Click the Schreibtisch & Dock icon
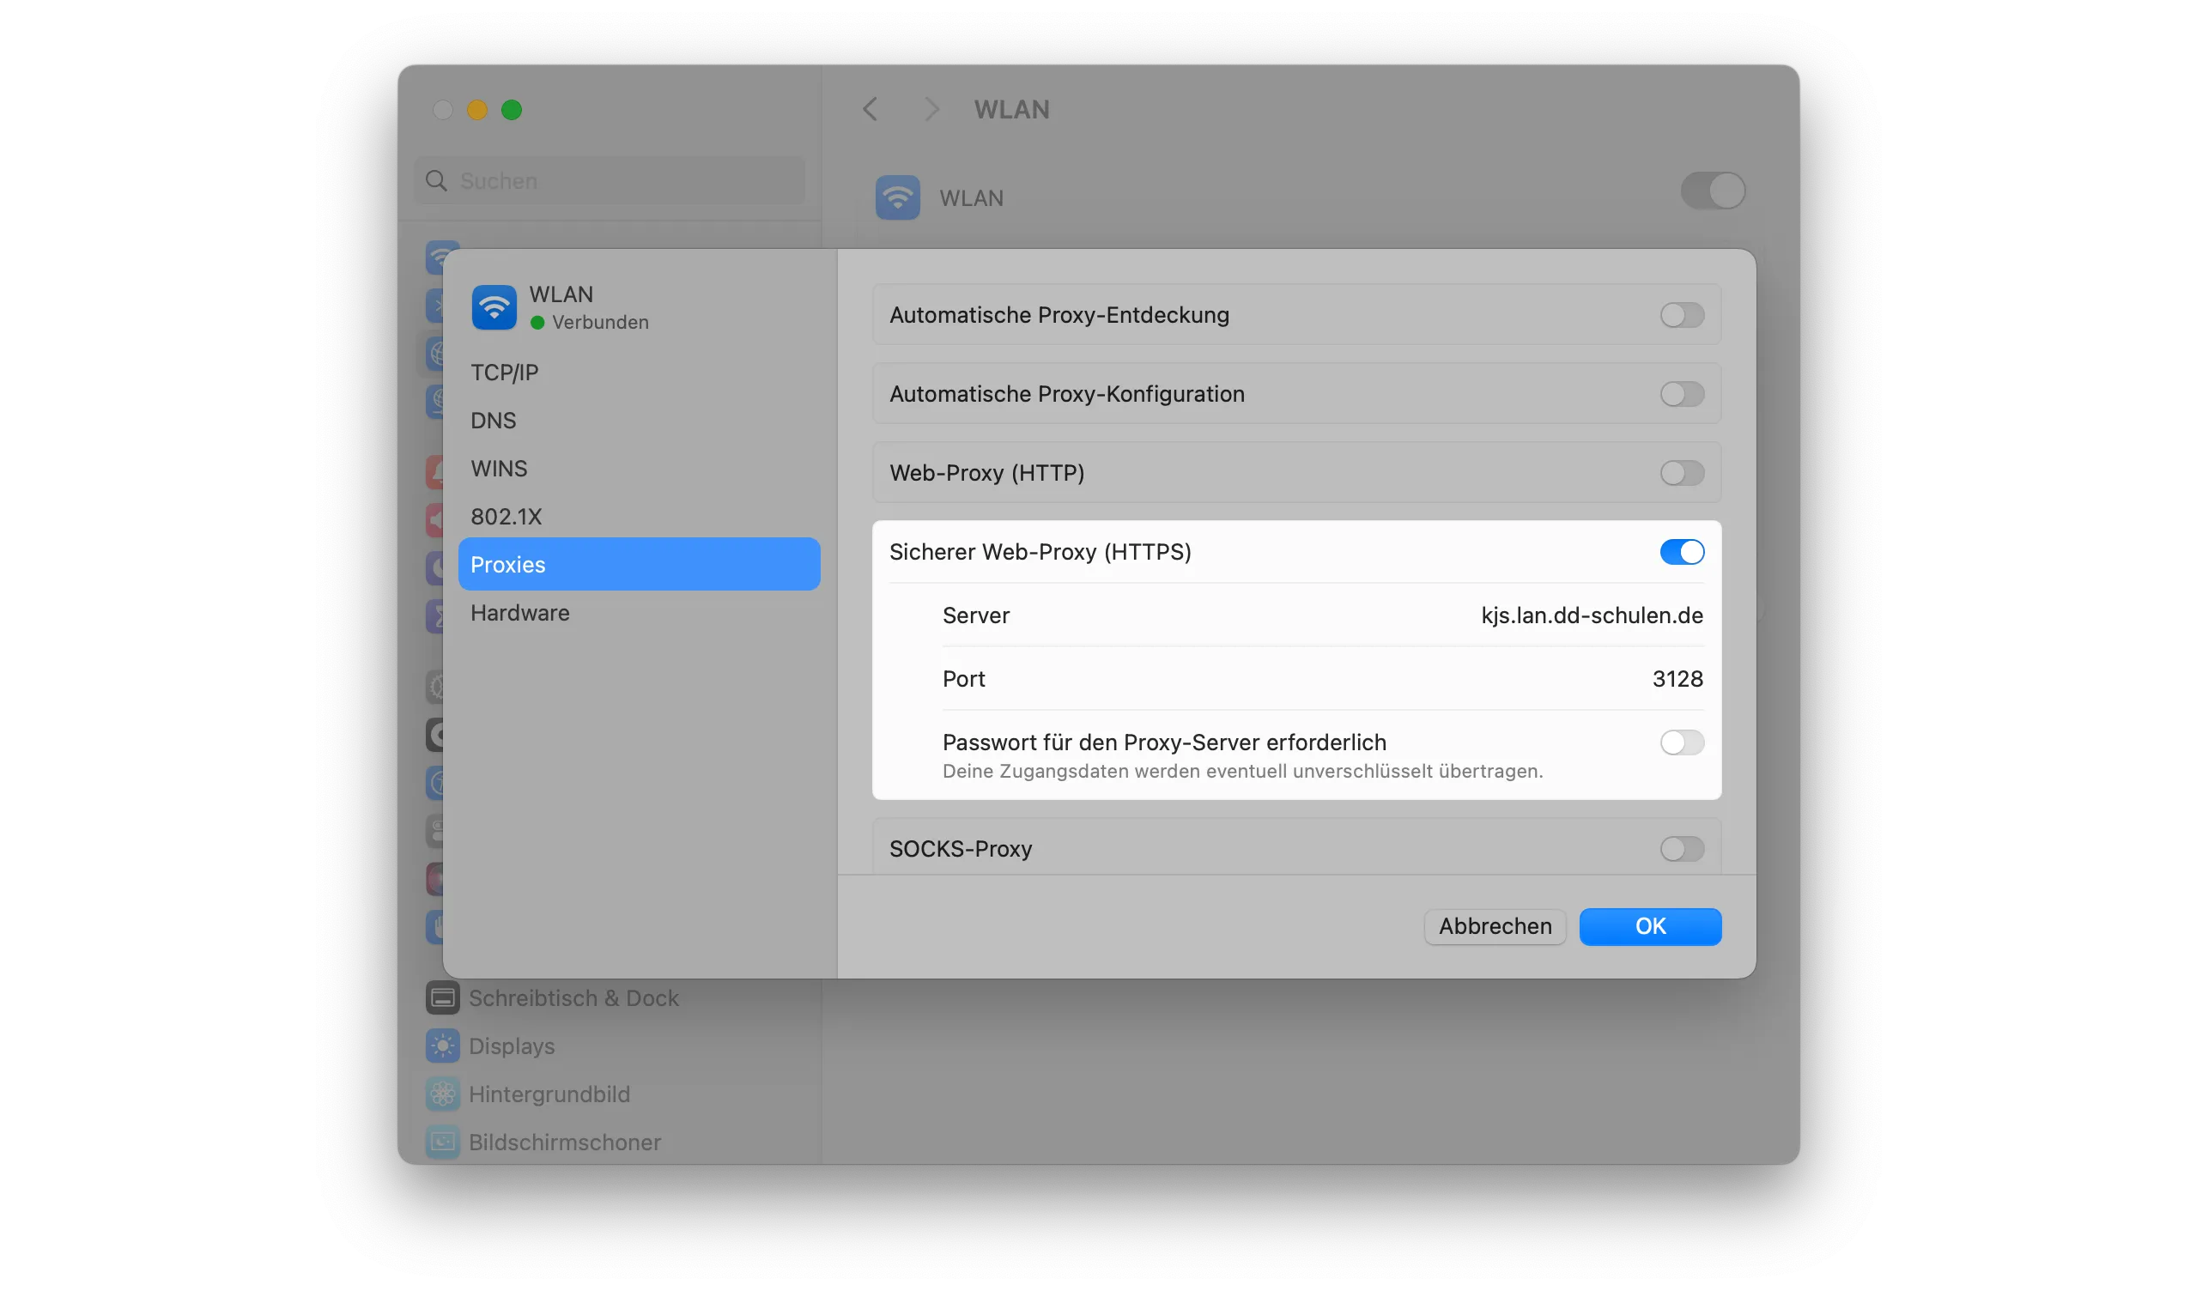The image size is (2196, 1291). (443, 997)
